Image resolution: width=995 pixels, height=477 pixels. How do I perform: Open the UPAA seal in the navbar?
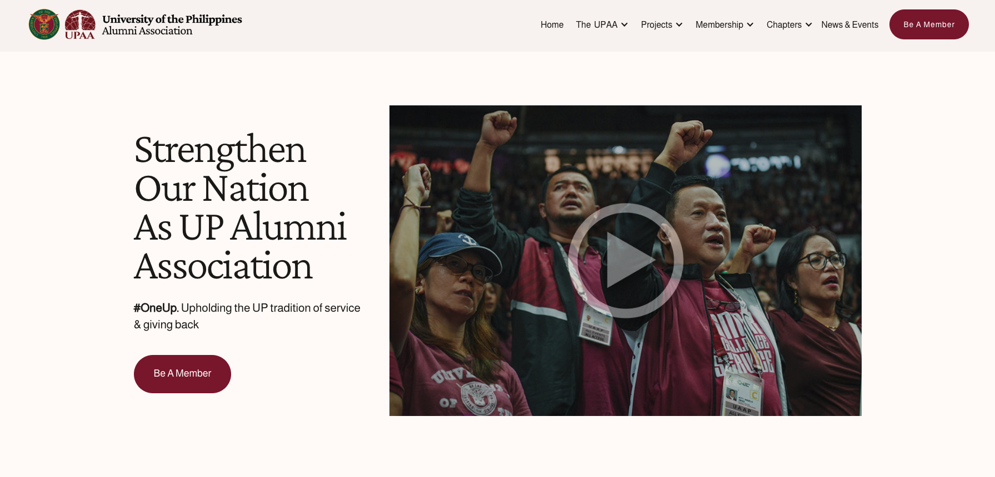(80, 24)
